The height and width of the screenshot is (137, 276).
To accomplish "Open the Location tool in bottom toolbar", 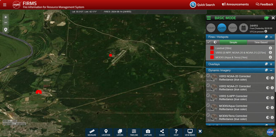I will (x=106, y=133).
